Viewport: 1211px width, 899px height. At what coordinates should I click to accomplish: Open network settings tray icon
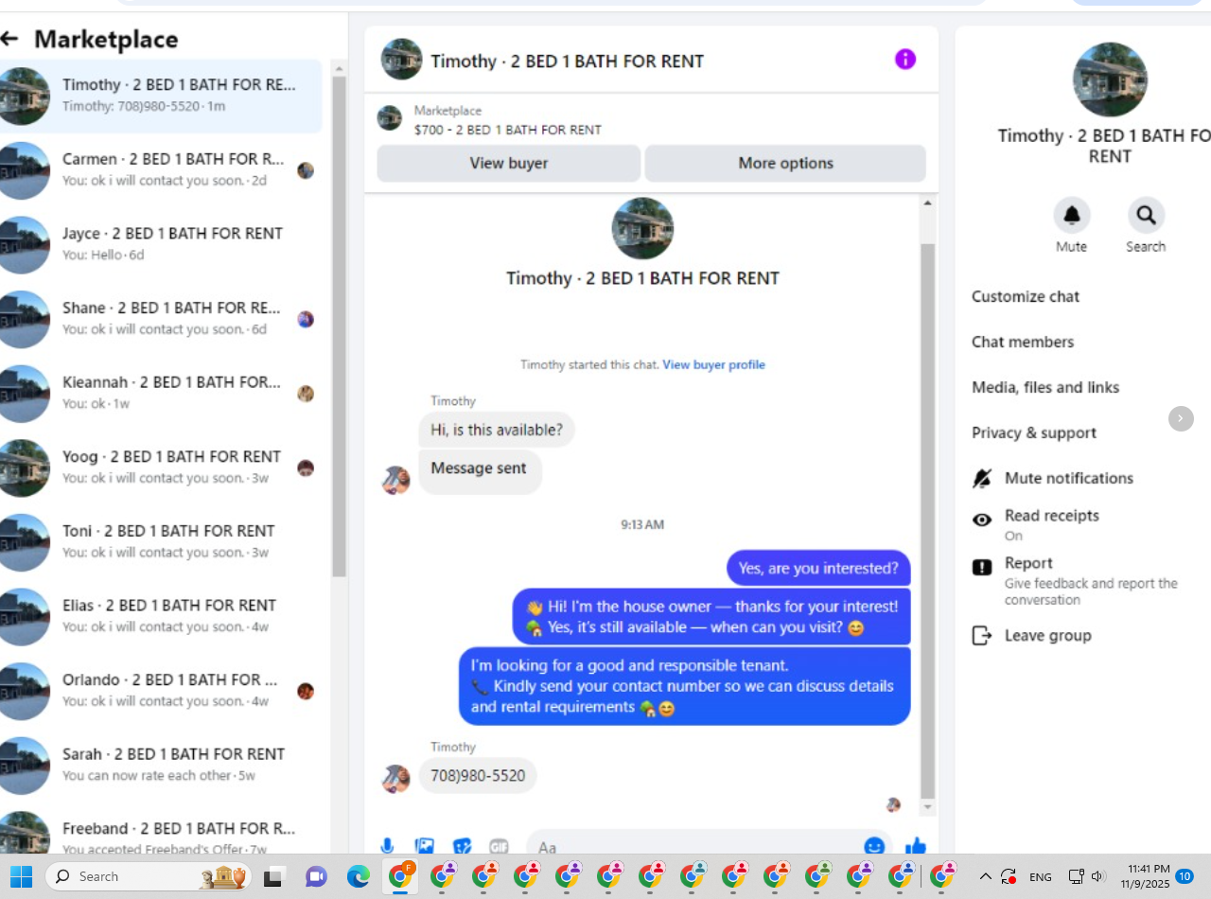coord(1076,876)
